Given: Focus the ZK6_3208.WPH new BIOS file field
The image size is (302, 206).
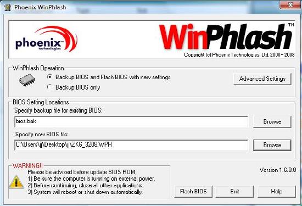Looking at the screenshot, I should pos(131,145).
